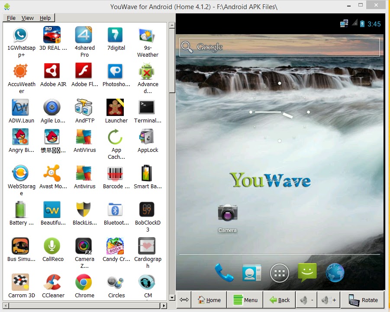Image resolution: width=390 pixels, height=312 pixels.
Task: Click the Battery widget icon
Action: pos(20,209)
